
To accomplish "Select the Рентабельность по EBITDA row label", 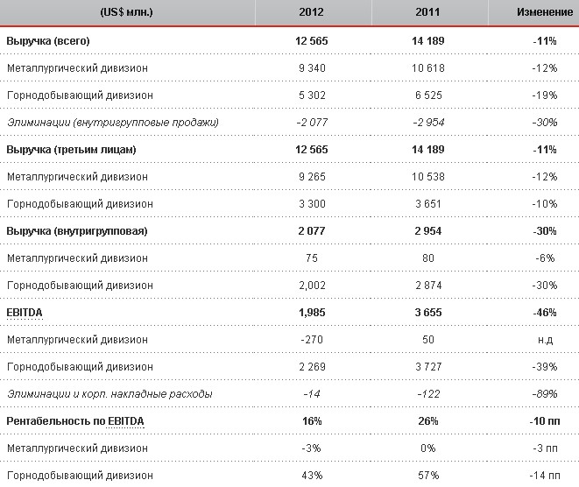I will click(x=75, y=421).
